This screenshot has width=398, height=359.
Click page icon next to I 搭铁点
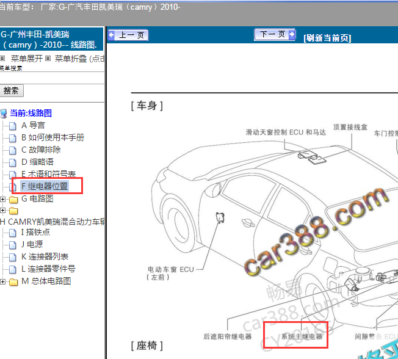[12, 233]
